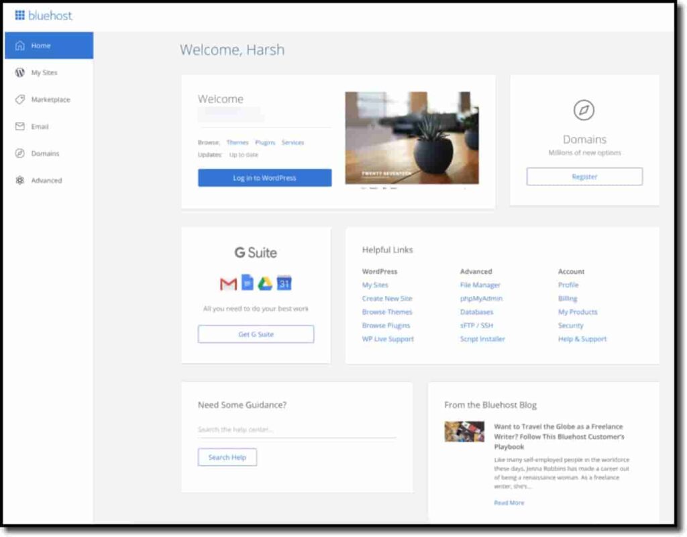Open the Script Installer link
687x537 pixels.
point(482,339)
